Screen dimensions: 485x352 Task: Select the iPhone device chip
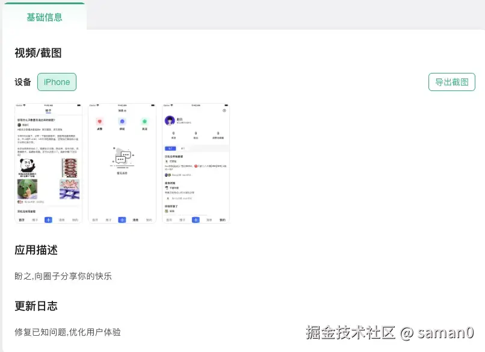tap(57, 82)
